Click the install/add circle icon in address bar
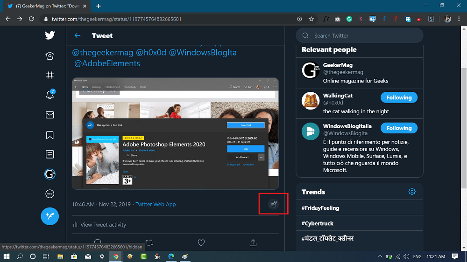Image resolution: width=467 pixels, height=262 pixels. coord(300,19)
